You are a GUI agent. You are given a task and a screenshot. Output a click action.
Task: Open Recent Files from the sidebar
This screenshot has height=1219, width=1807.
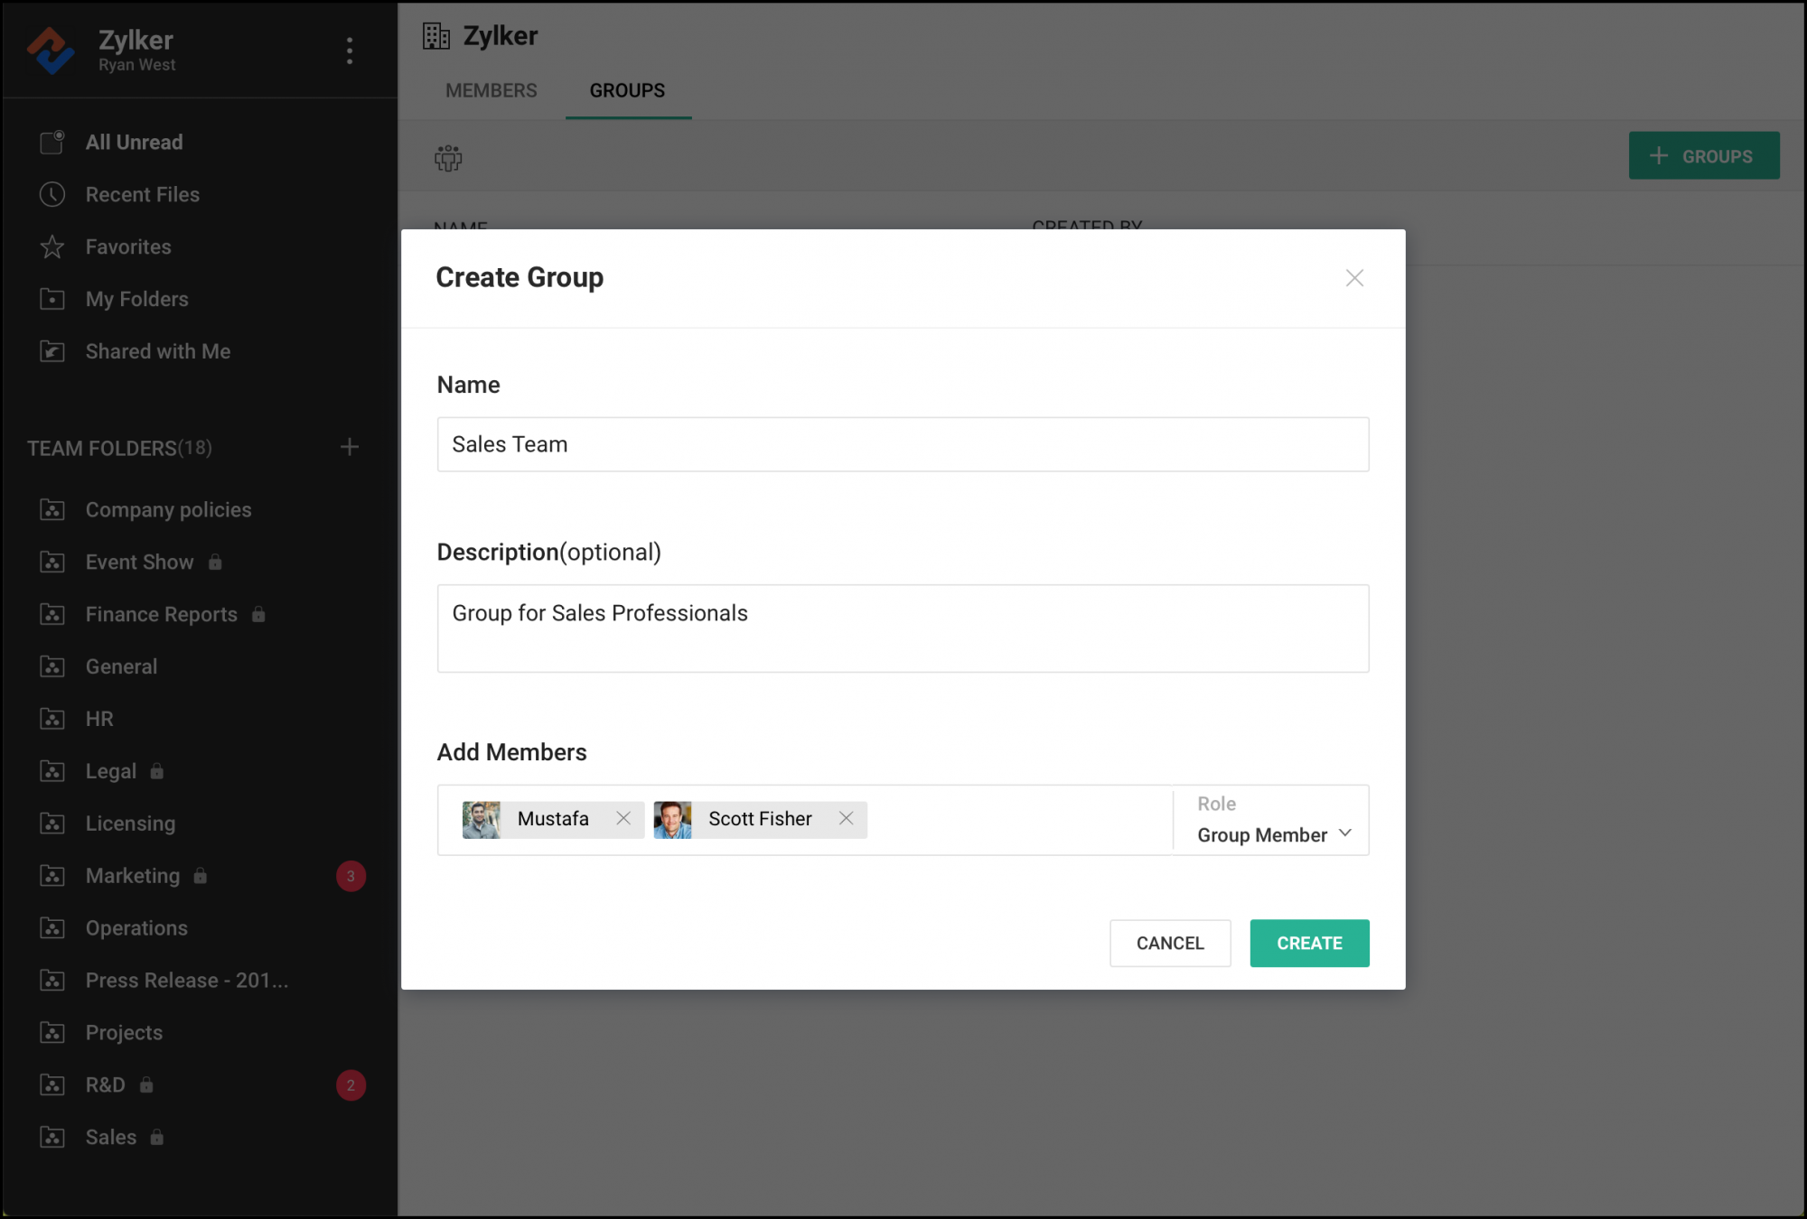coord(142,194)
